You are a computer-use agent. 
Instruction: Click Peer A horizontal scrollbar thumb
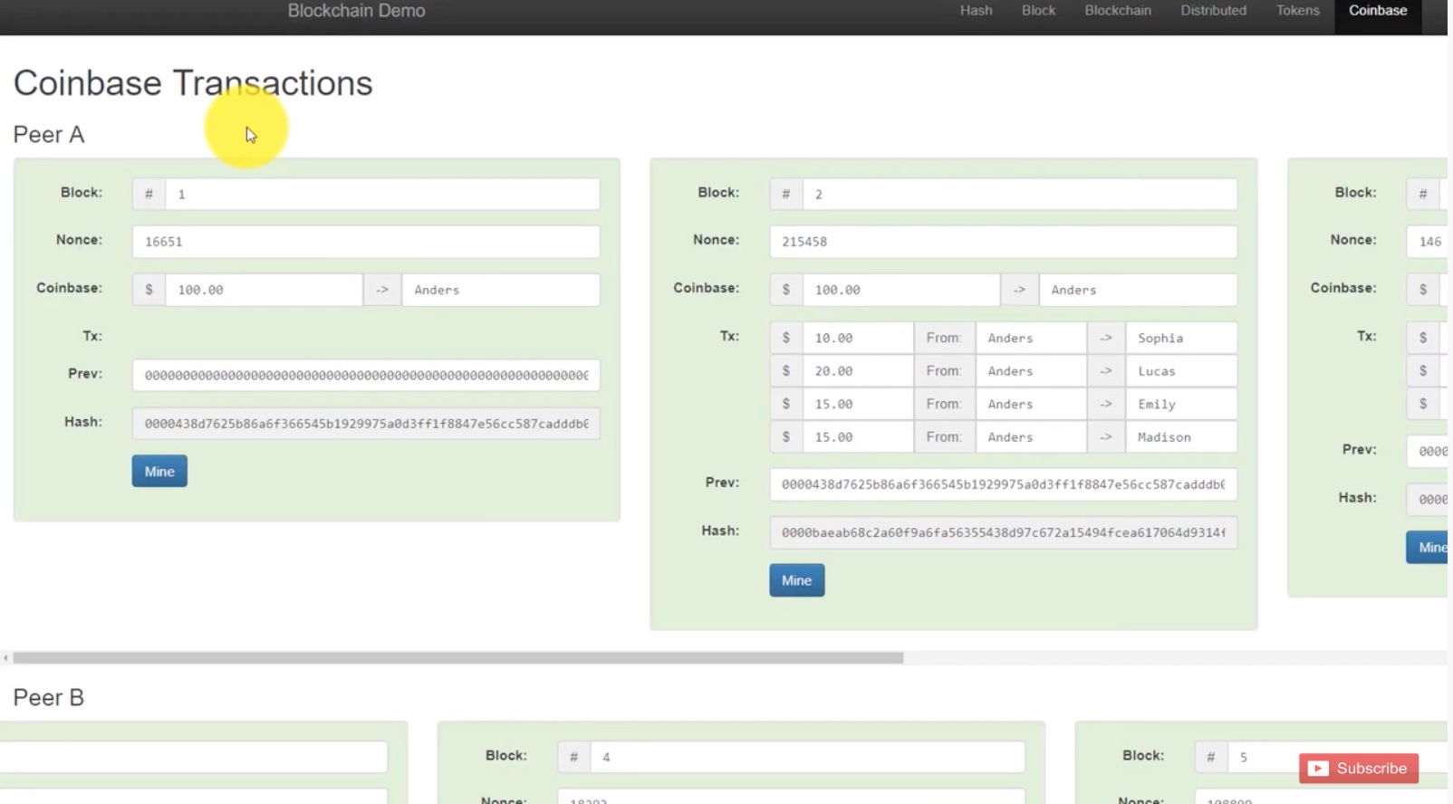tap(457, 658)
